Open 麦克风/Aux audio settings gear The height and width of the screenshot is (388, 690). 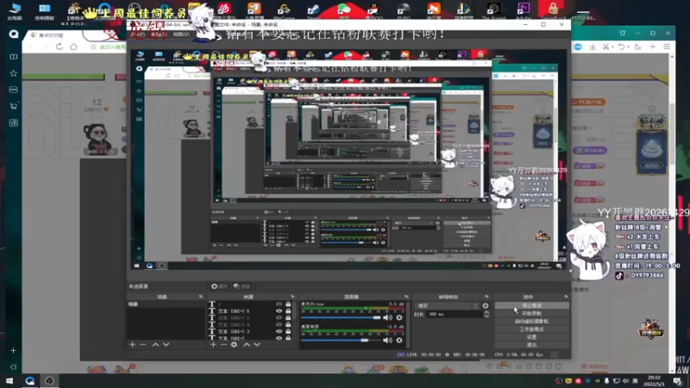[399, 317]
